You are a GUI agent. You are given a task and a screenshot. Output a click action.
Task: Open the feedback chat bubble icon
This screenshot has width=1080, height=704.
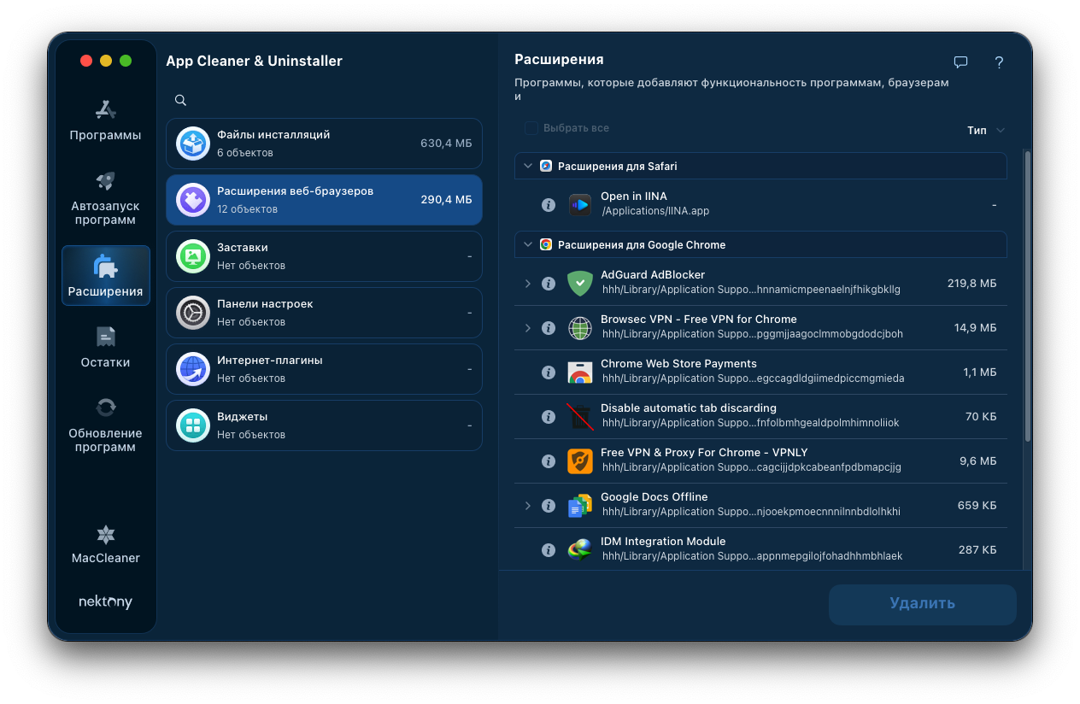pyautogui.click(x=960, y=62)
